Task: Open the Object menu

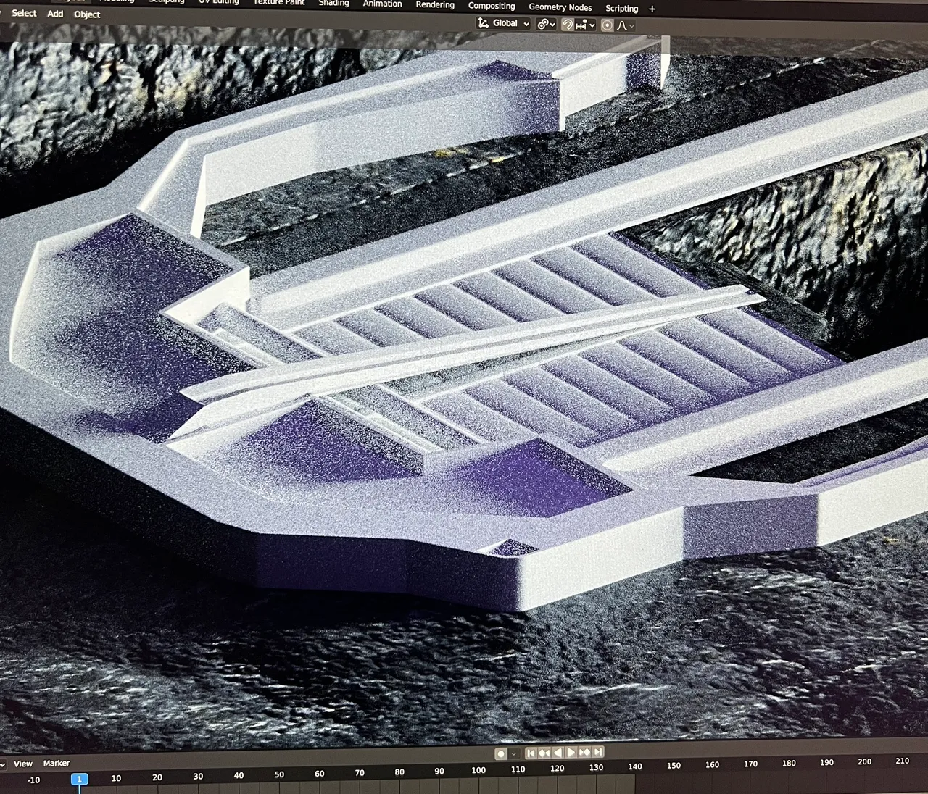Action: (87, 14)
